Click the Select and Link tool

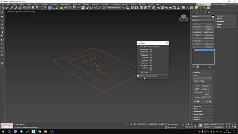[12, 8]
